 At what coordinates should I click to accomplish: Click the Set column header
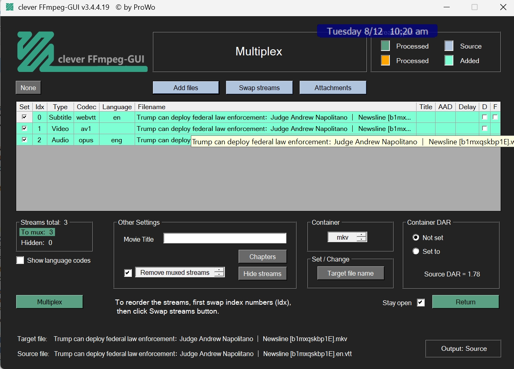[24, 107]
